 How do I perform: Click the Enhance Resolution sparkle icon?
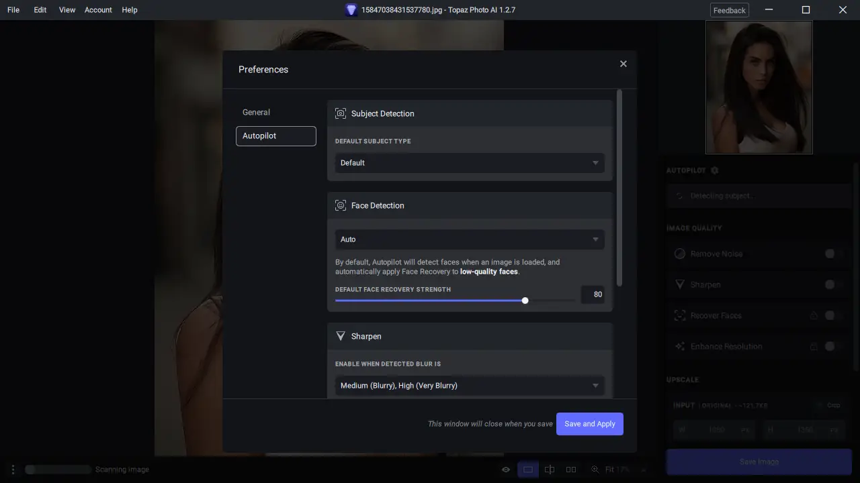(x=679, y=346)
